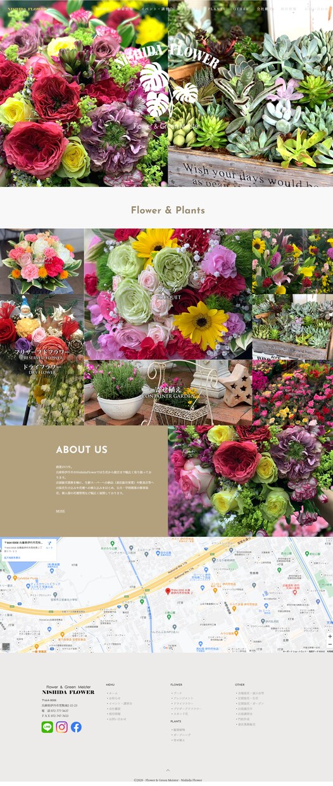The image size is (333, 786).
Task: Open ホーム in the footer MENU list
Action: (112, 693)
